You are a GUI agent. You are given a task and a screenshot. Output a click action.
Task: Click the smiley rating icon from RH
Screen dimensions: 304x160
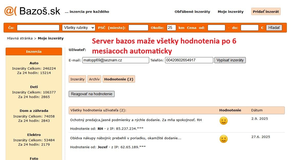tap(223, 121)
